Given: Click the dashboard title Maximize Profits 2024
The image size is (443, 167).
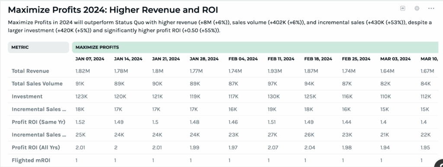Looking at the screenshot, I should [113, 10].
